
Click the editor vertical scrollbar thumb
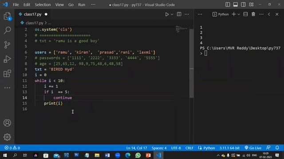(191, 63)
